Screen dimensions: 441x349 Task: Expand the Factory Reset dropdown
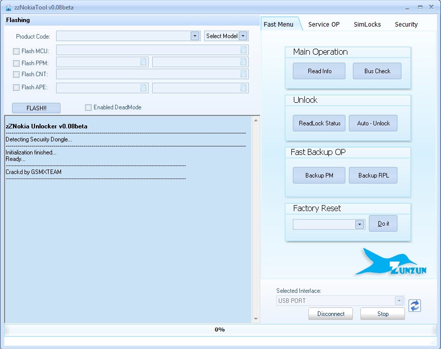tap(360, 225)
